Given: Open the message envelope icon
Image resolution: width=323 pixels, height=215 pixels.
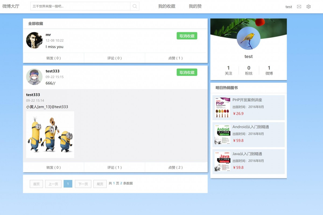Looking at the screenshot, I should pyautogui.click(x=299, y=6).
